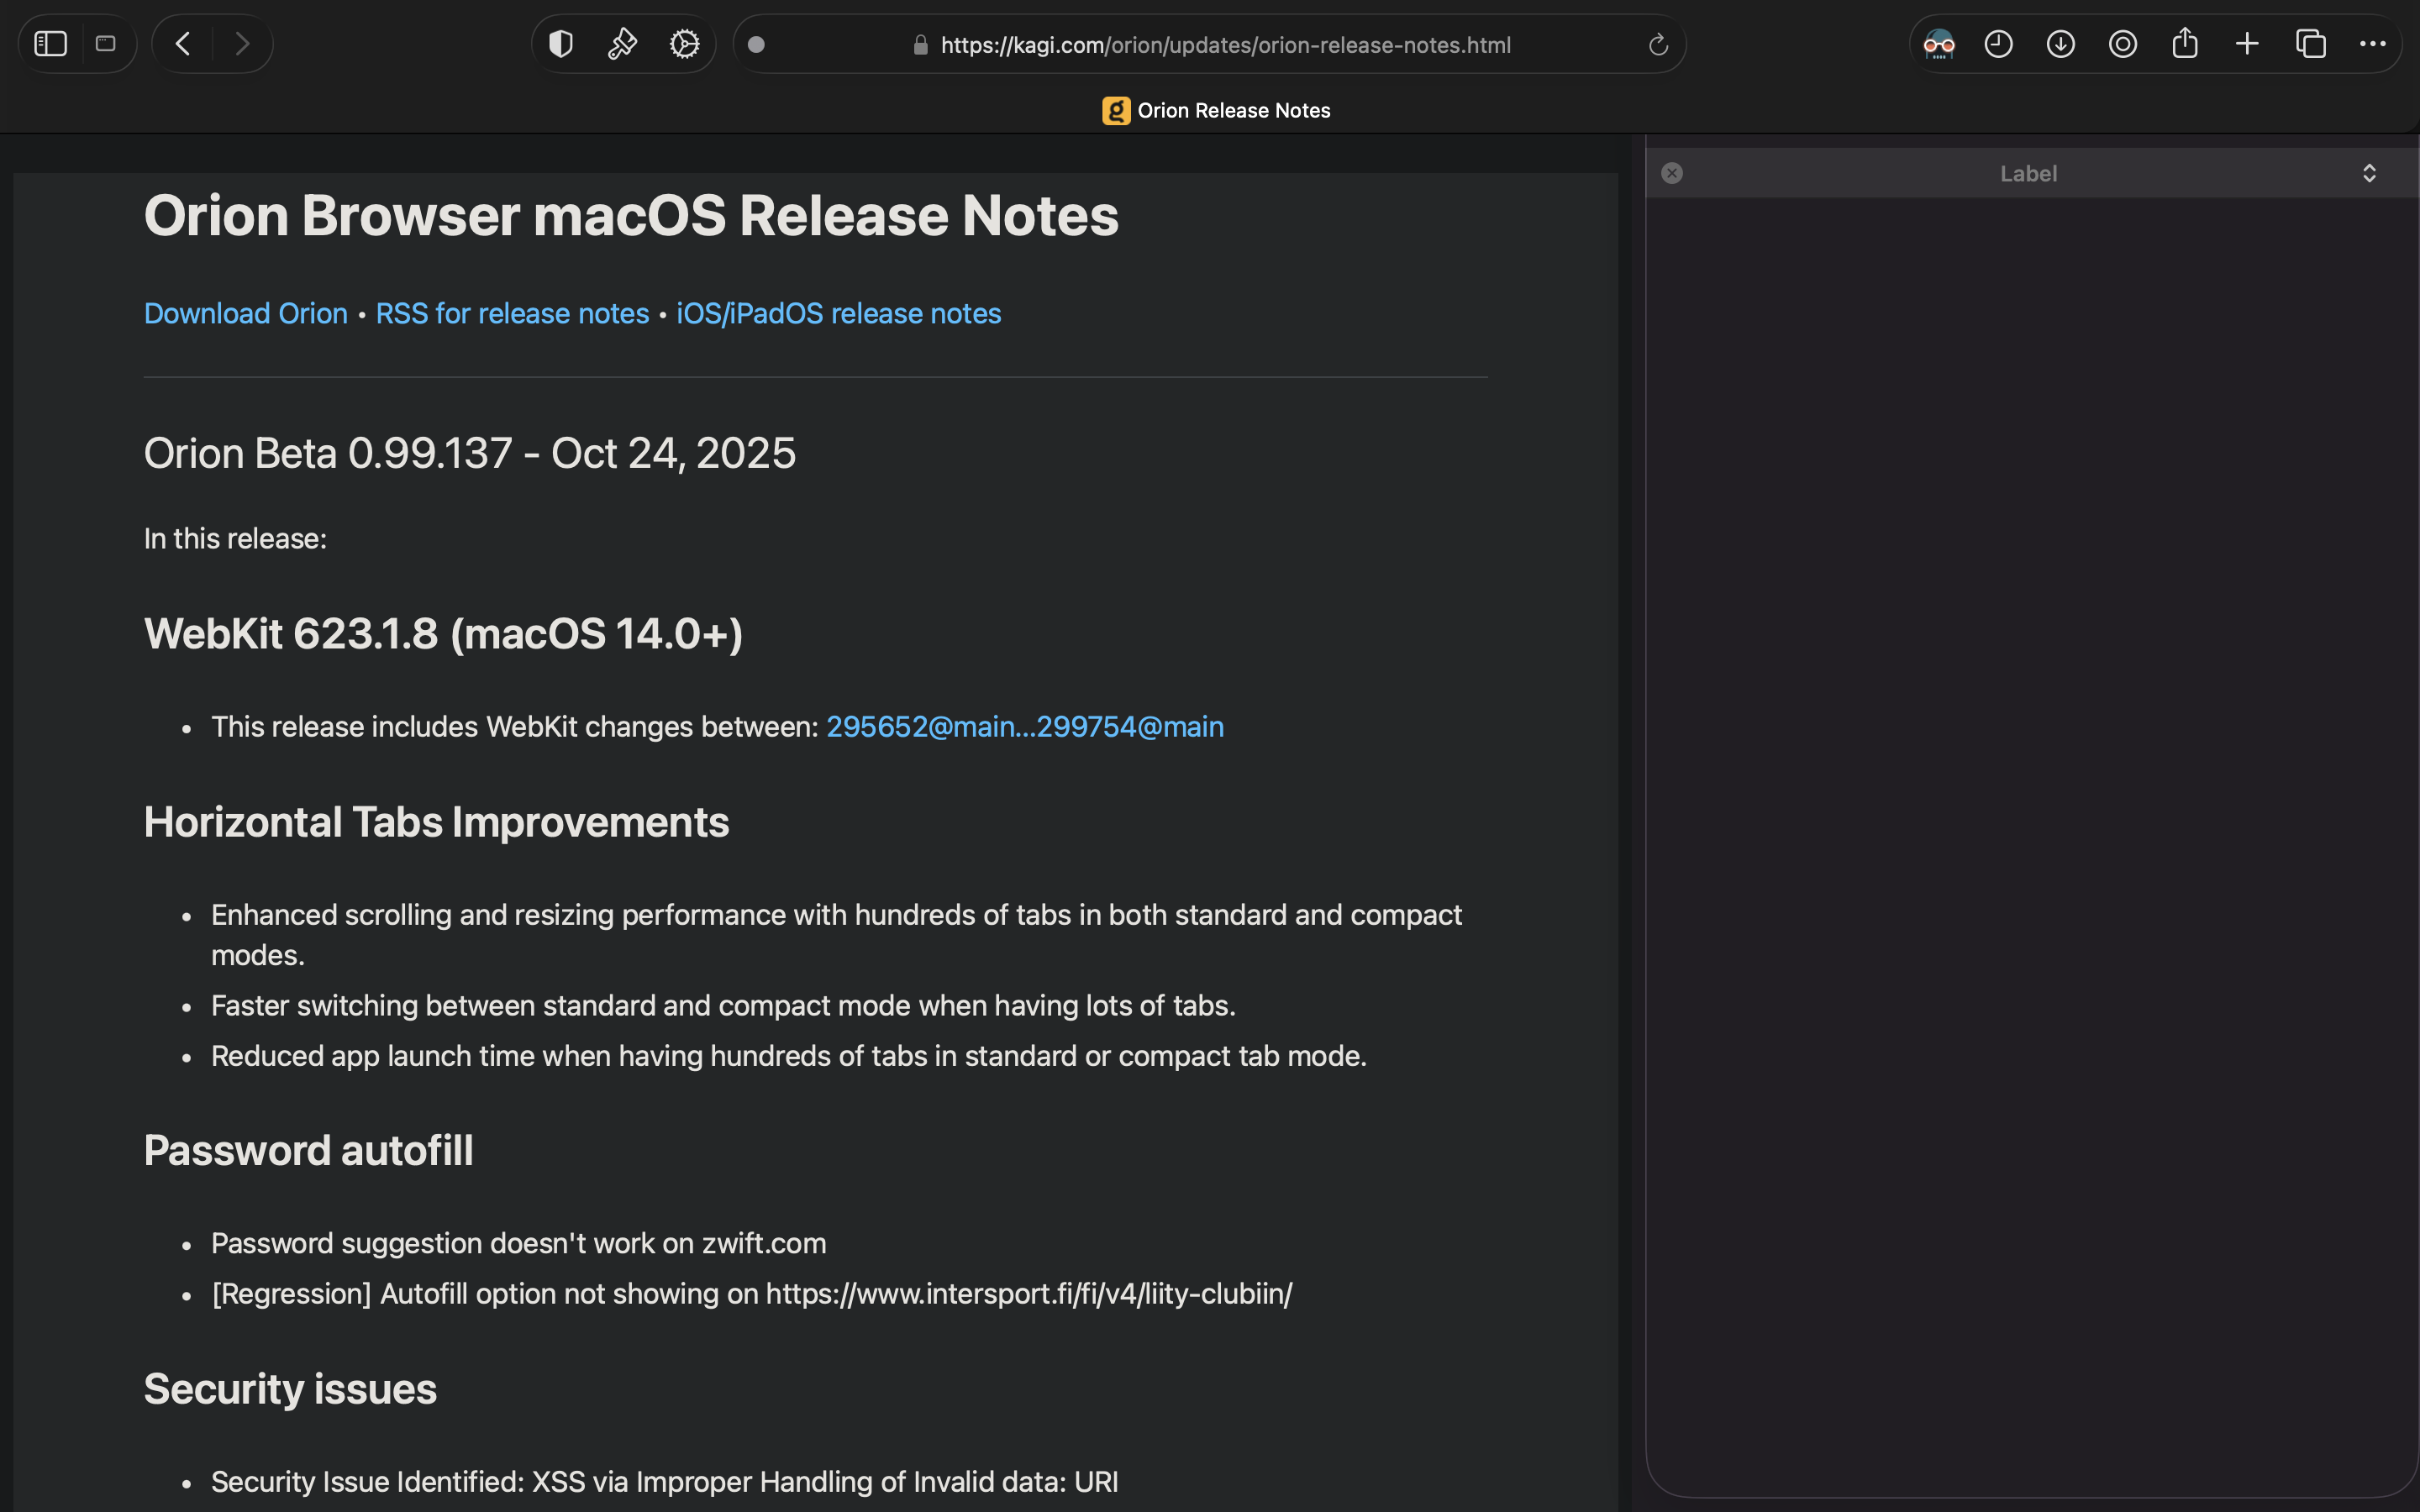Open tab overview icon
This screenshot has width=2420, height=1512.
tap(2310, 44)
